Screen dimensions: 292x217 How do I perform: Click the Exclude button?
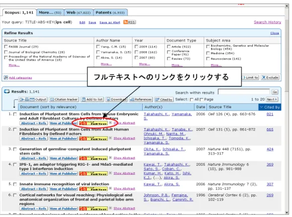coord(270,77)
